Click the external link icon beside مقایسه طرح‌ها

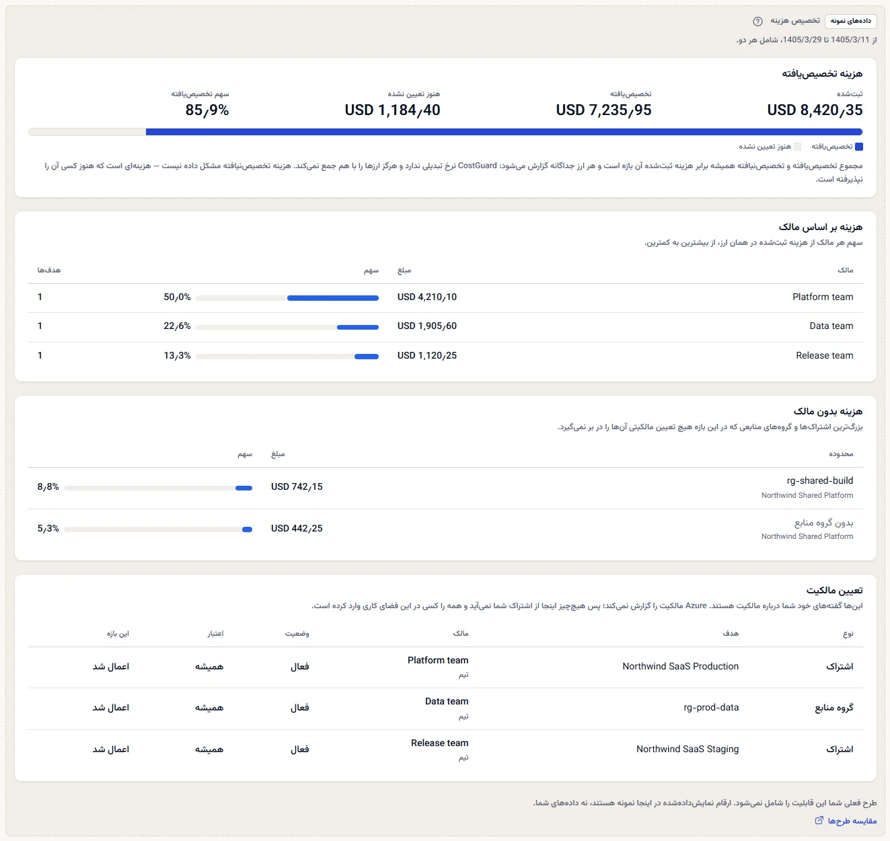click(819, 821)
